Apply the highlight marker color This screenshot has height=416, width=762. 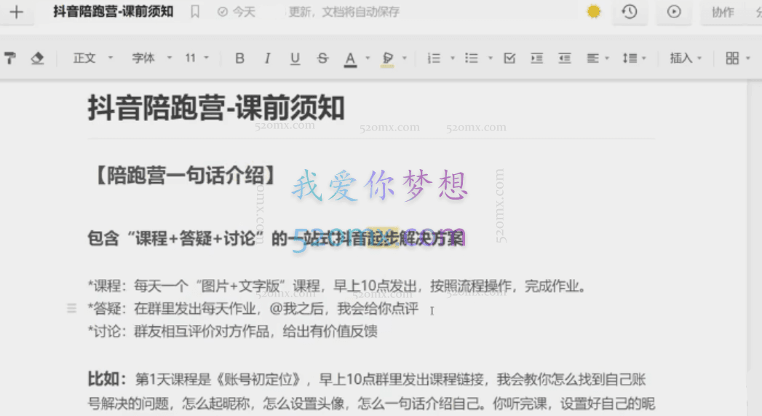click(x=387, y=59)
